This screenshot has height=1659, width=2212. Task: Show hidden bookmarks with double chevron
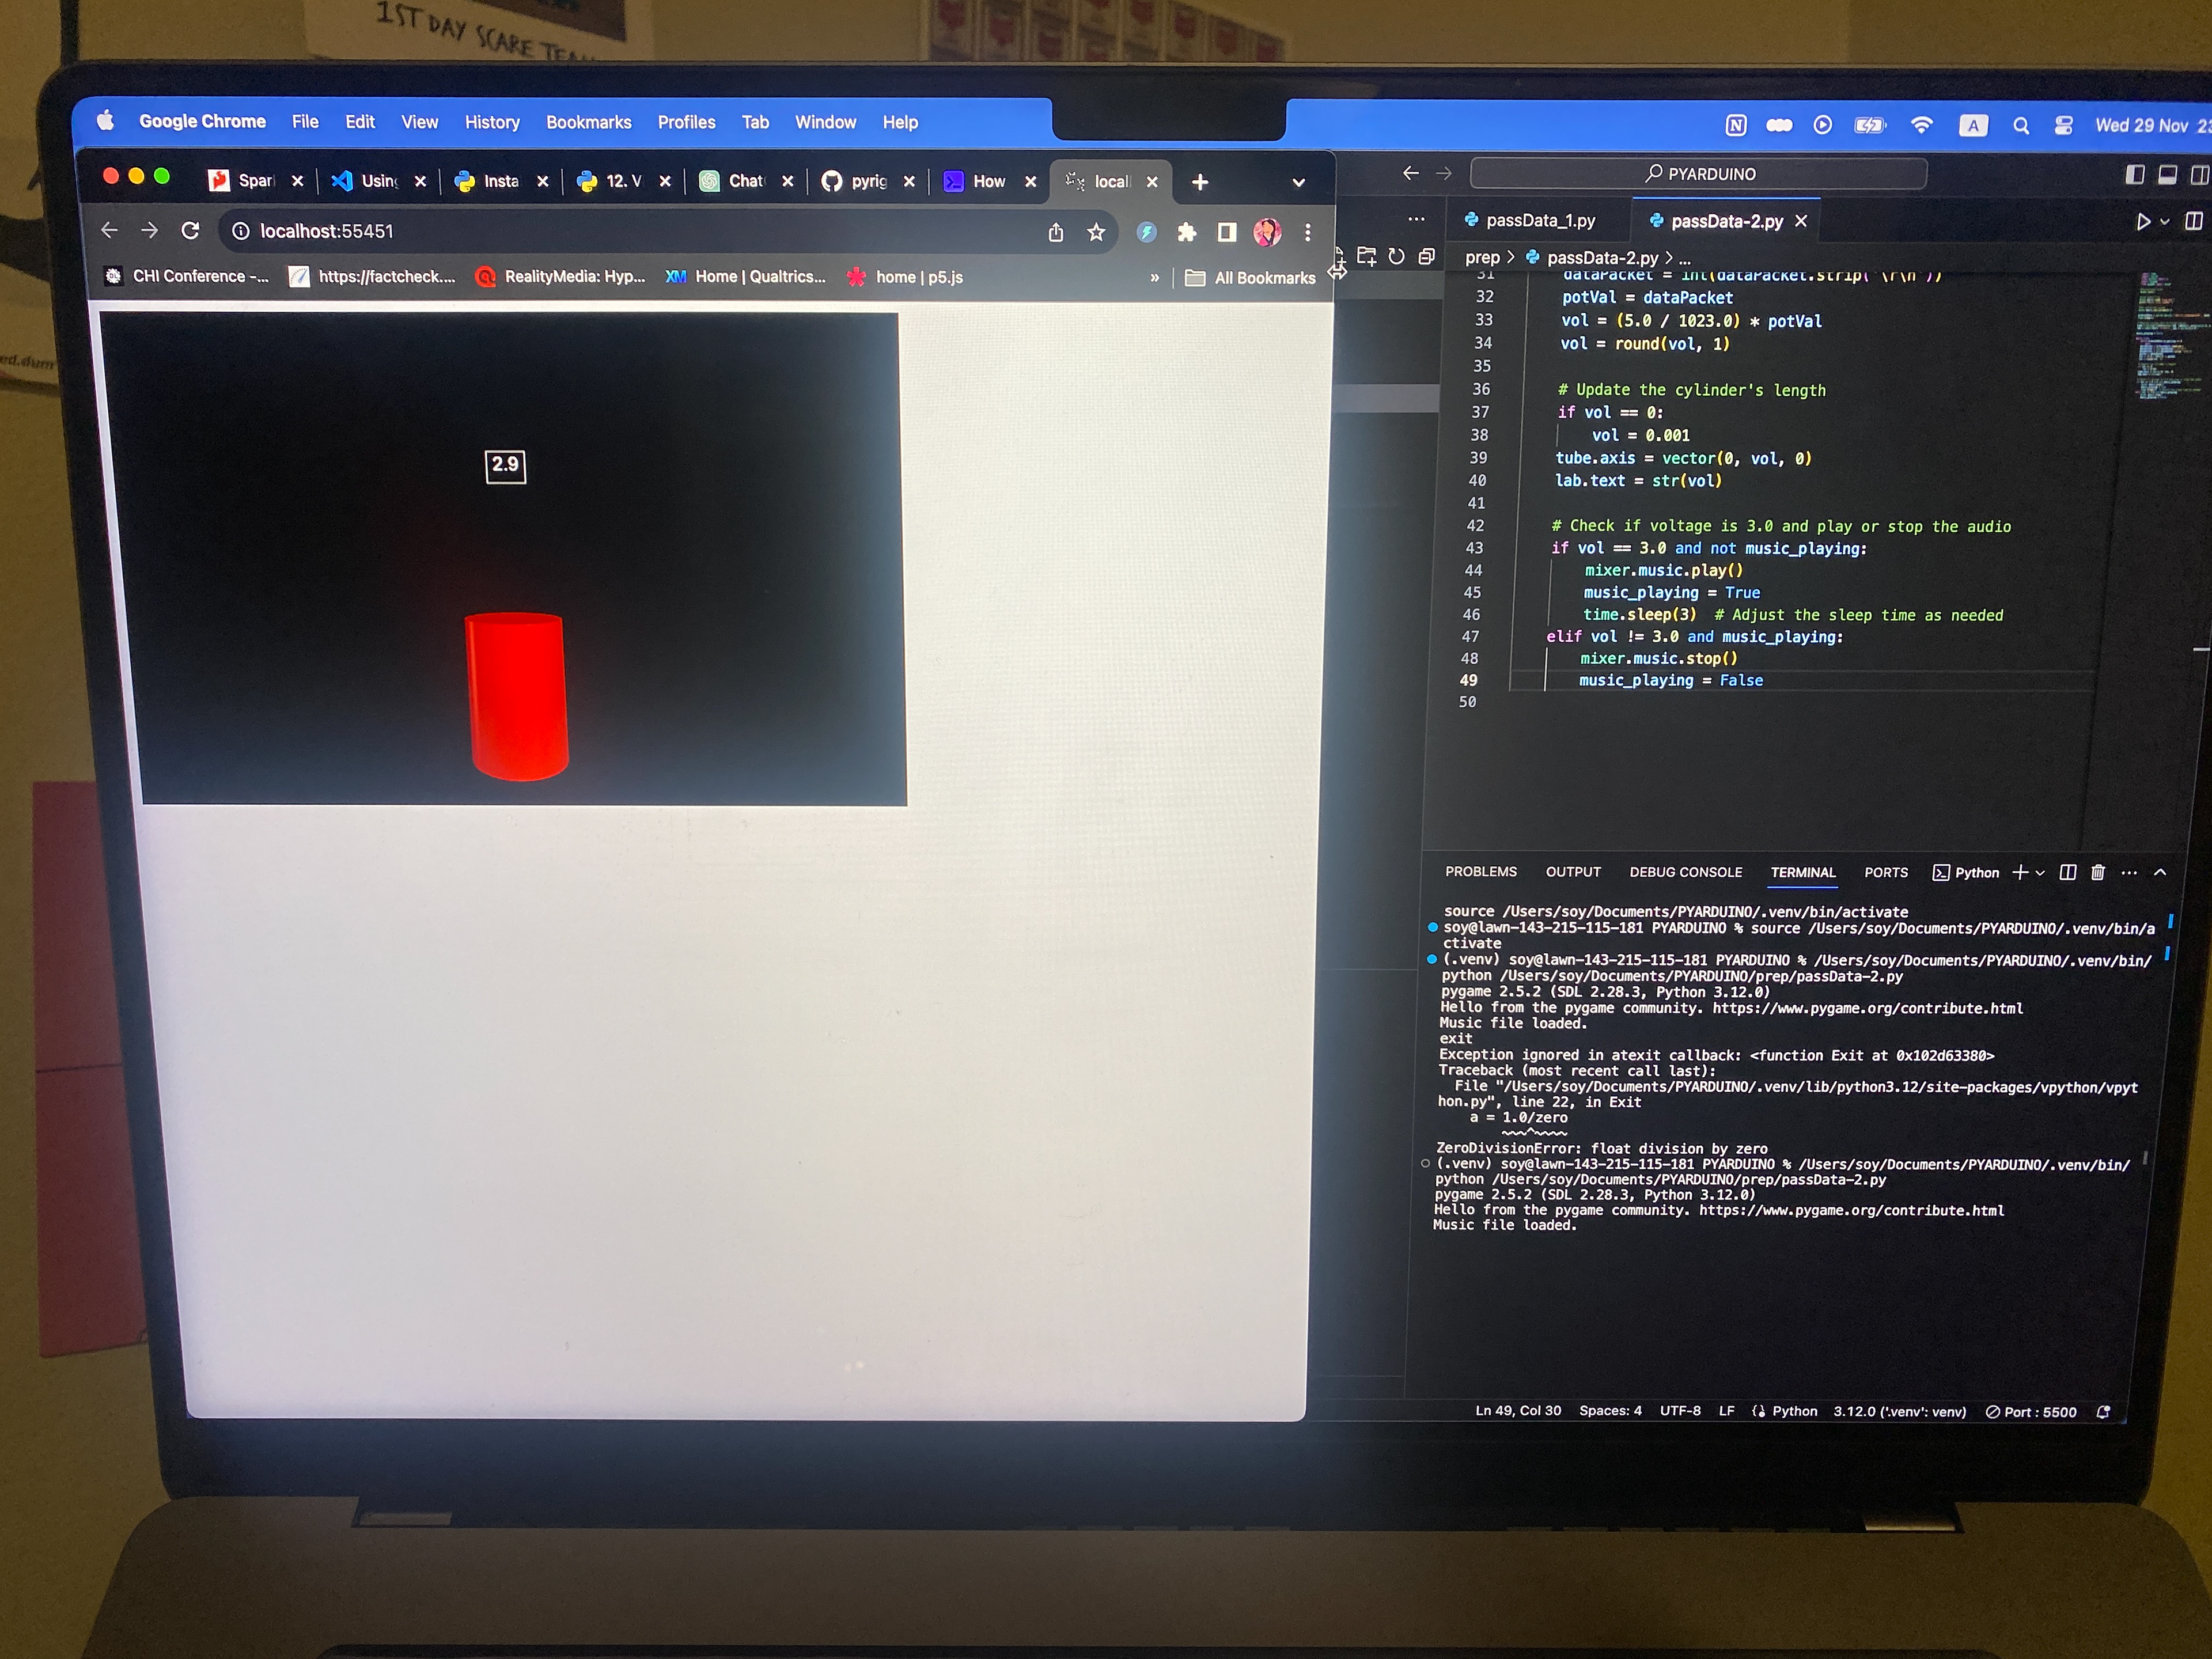[x=1155, y=278]
